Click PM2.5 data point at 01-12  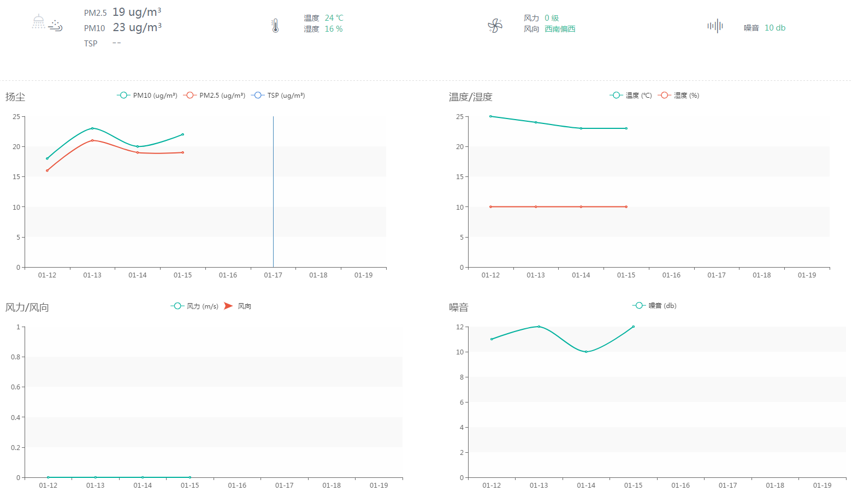pos(47,170)
